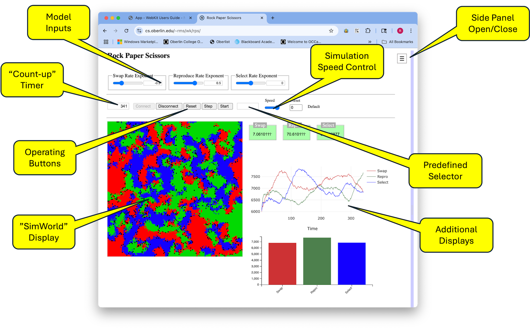530x330 pixels.
Task: Open a new tab with the plus button
Action: tap(273, 18)
